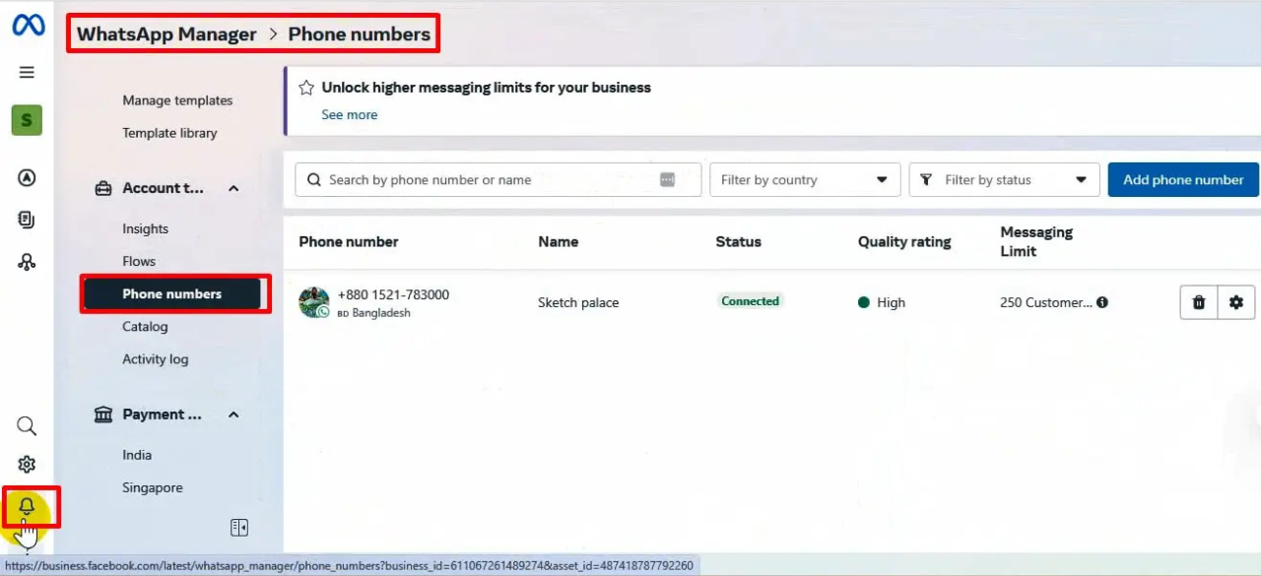The image size is (1261, 576).
Task: Click the stacked documents icon in left rail
Action: (x=27, y=220)
